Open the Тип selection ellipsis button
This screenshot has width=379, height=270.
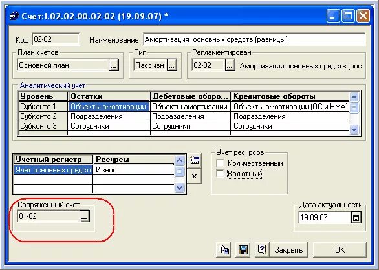[x=171, y=65]
